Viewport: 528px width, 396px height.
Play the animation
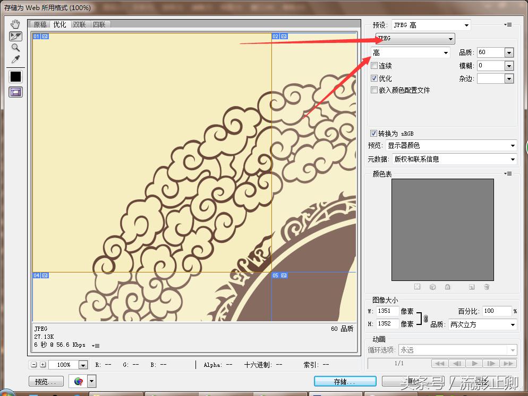[474, 363]
